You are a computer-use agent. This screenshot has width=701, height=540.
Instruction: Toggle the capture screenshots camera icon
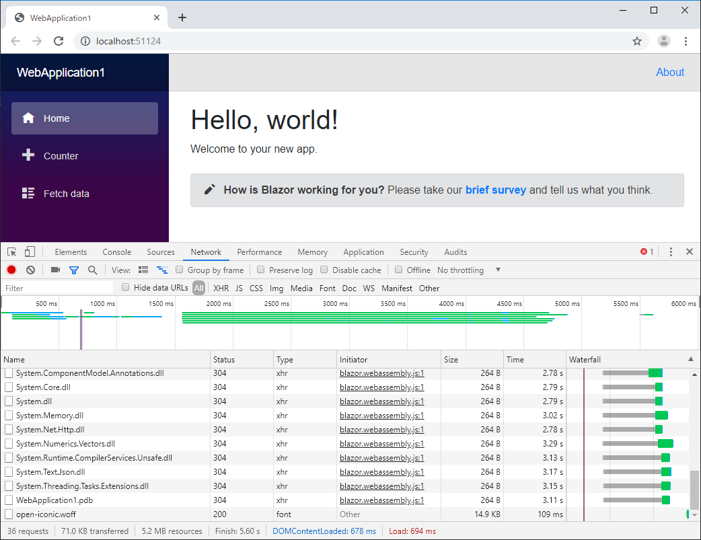(55, 270)
